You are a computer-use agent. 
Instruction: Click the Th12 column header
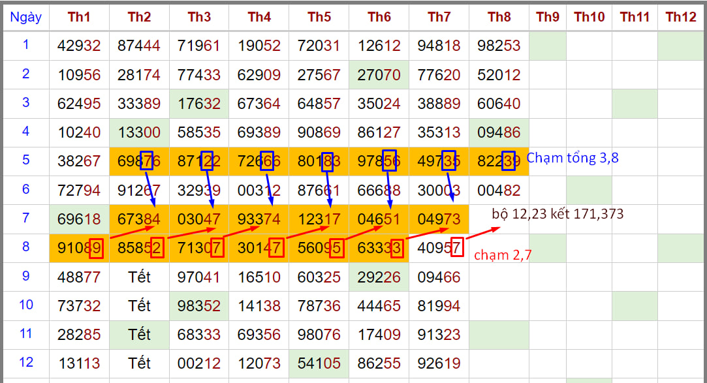point(681,18)
